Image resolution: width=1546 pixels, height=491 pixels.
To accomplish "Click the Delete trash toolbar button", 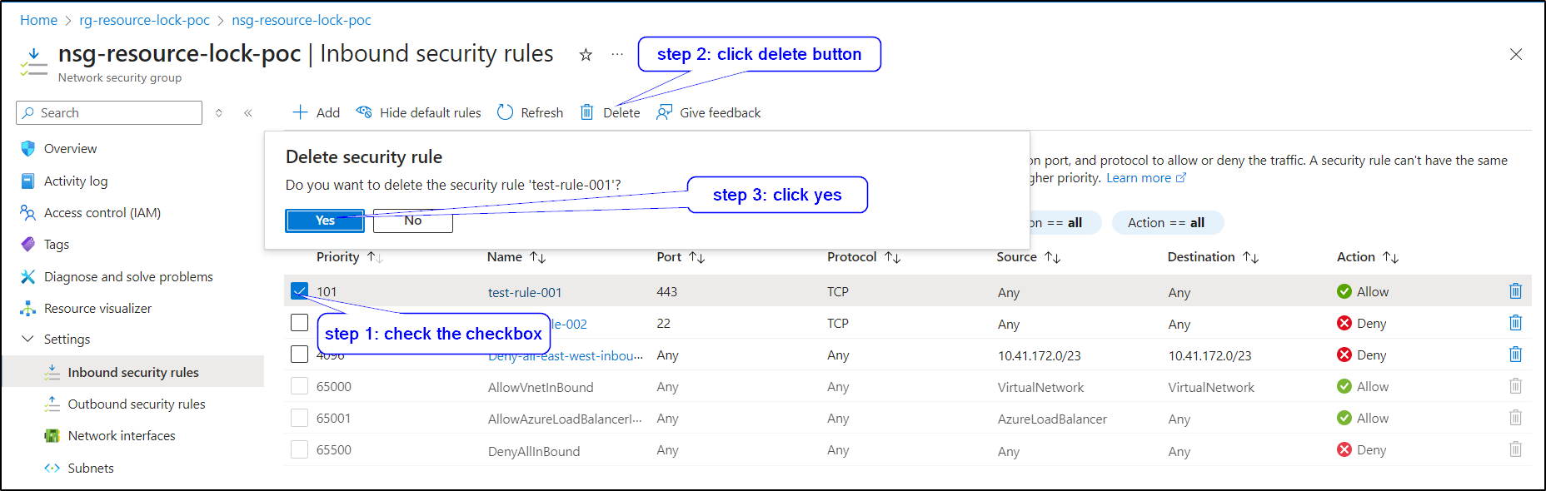I will [610, 112].
